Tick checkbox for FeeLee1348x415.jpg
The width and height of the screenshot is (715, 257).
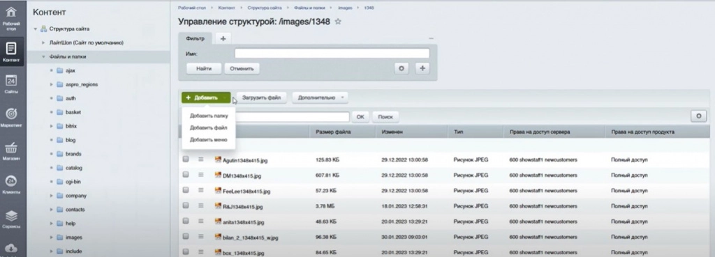(x=186, y=190)
